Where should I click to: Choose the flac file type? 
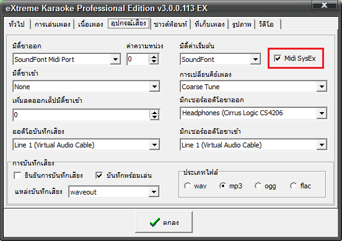(x=293, y=186)
